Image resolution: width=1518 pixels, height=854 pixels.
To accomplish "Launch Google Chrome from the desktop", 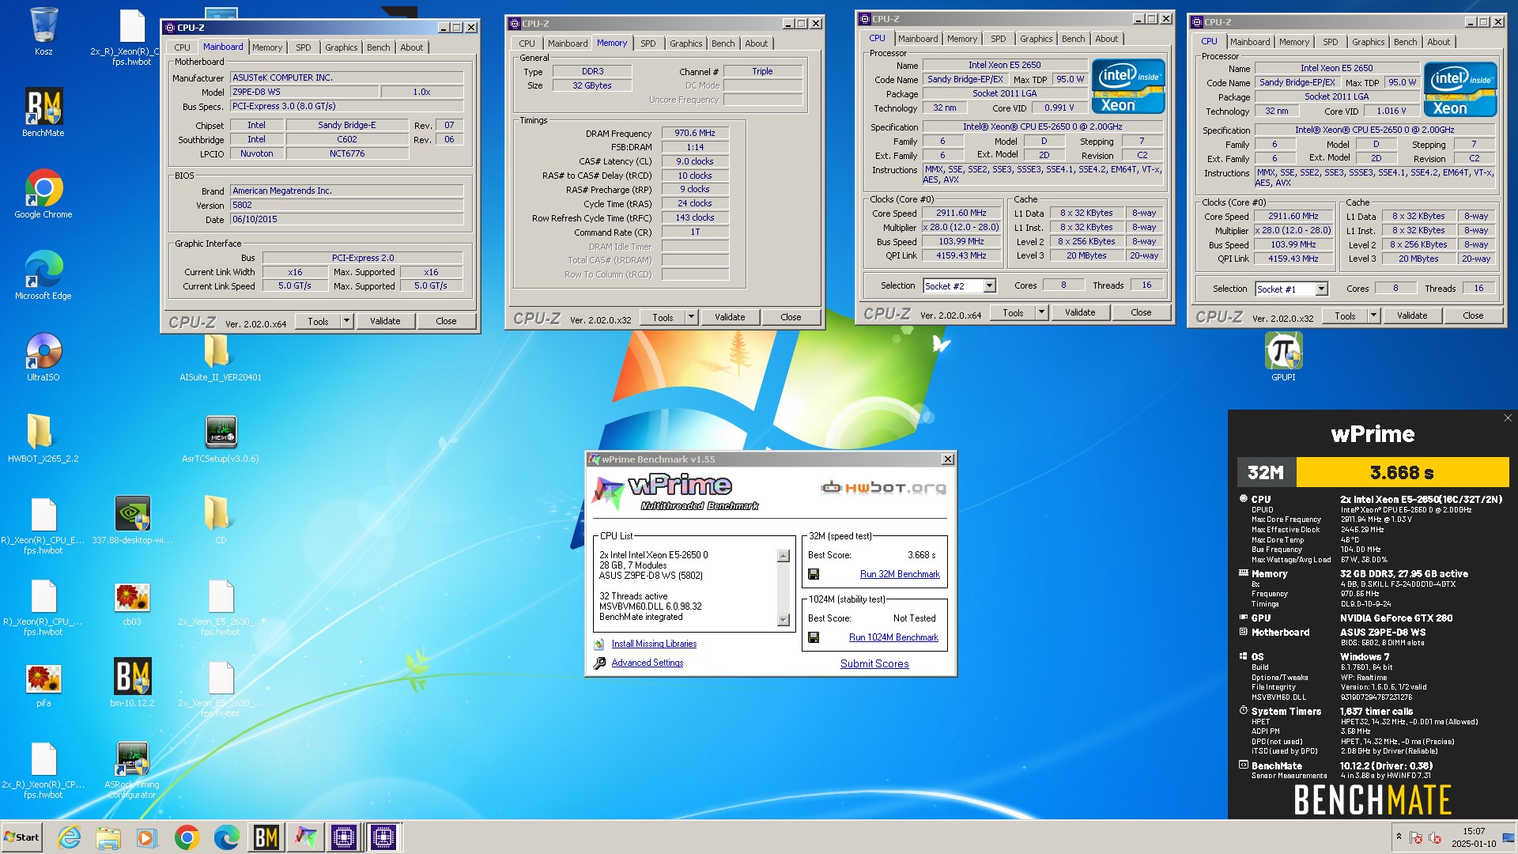I will click(43, 194).
